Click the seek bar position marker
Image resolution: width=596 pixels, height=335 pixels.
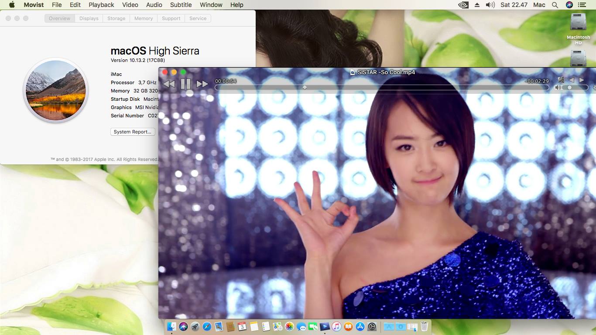tap(305, 87)
